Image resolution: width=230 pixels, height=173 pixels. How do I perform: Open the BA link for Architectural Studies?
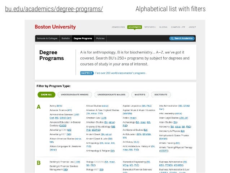(x=146, y=130)
